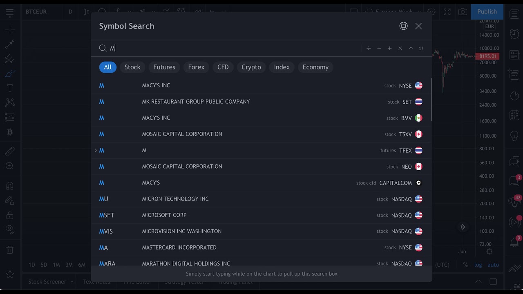Select the crosshair cursor tool

[10, 29]
